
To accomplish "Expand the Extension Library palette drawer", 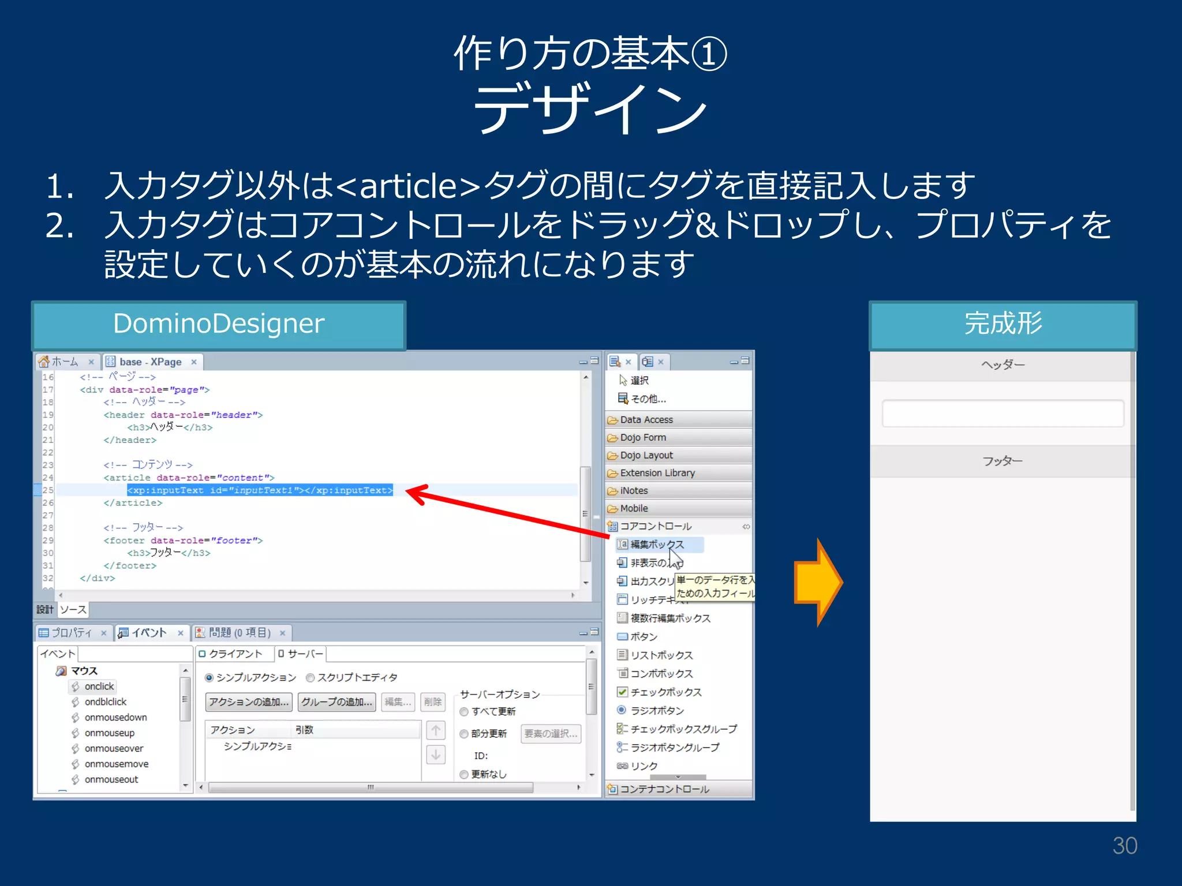I will point(679,473).
